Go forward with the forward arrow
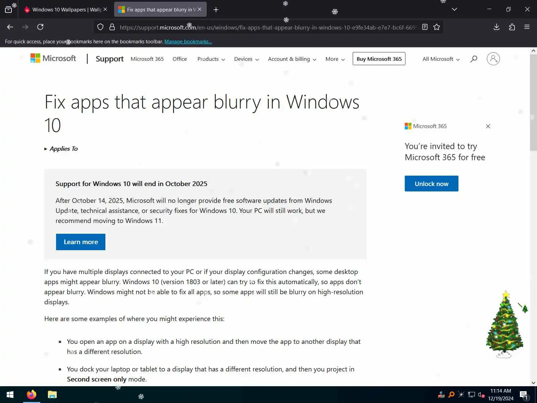The image size is (537, 403). tap(25, 27)
